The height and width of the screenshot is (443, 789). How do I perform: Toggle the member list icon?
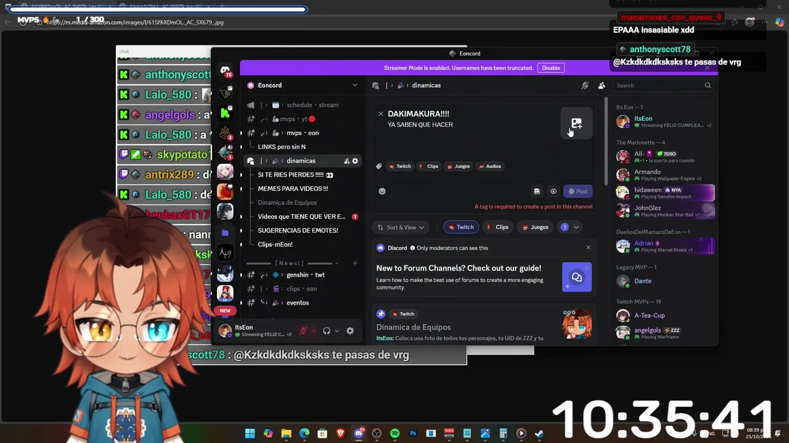602,86
